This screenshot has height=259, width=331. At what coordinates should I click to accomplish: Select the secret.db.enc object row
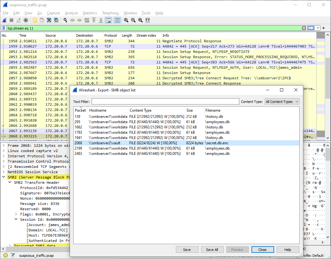click(186, 143)
